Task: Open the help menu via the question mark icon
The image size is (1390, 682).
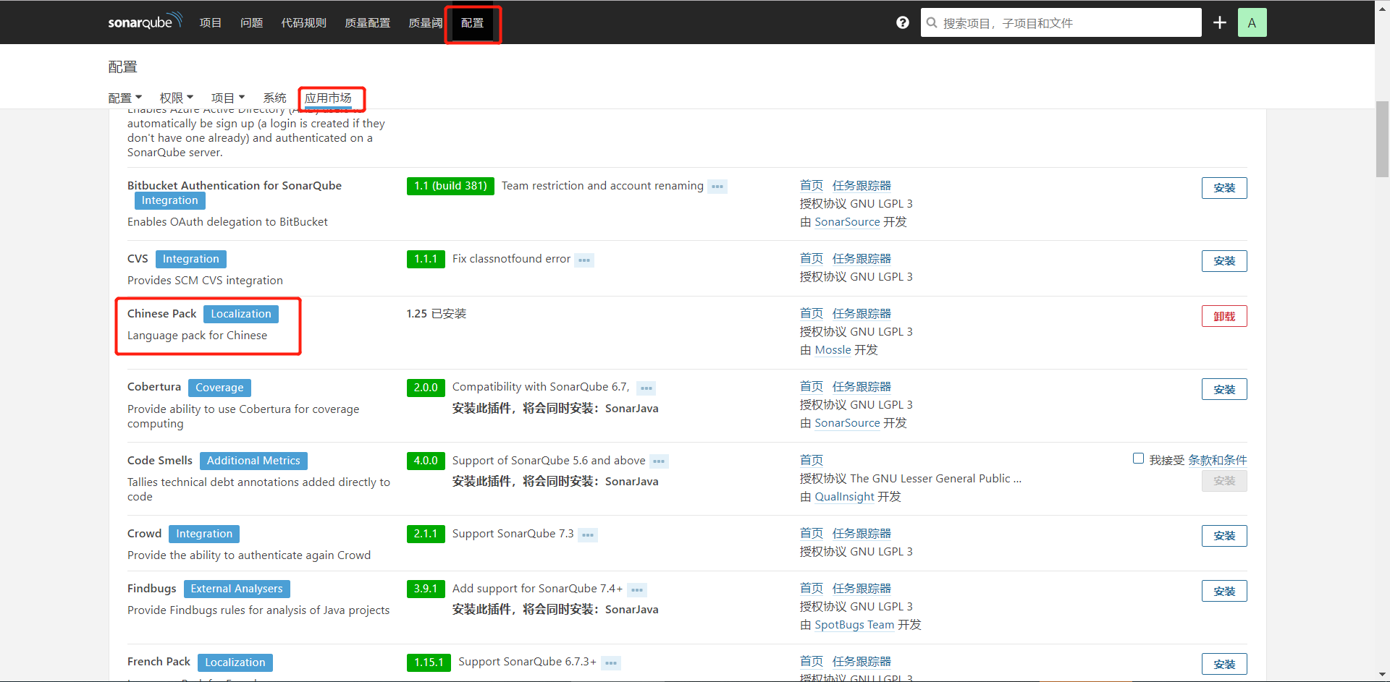Action: 902,22
